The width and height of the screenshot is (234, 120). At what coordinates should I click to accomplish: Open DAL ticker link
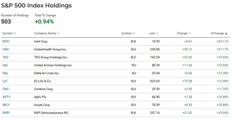(5, 73)
